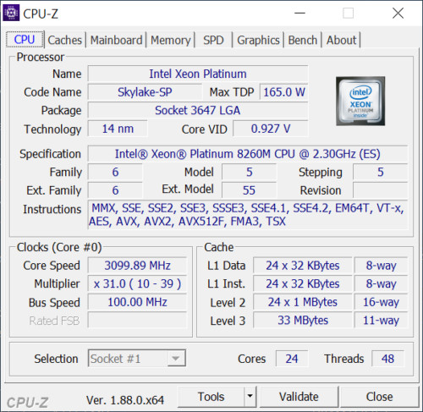Viewport: 423px width, 412px height.
Task: Click the empty Revision field
Action: point(380,190)
